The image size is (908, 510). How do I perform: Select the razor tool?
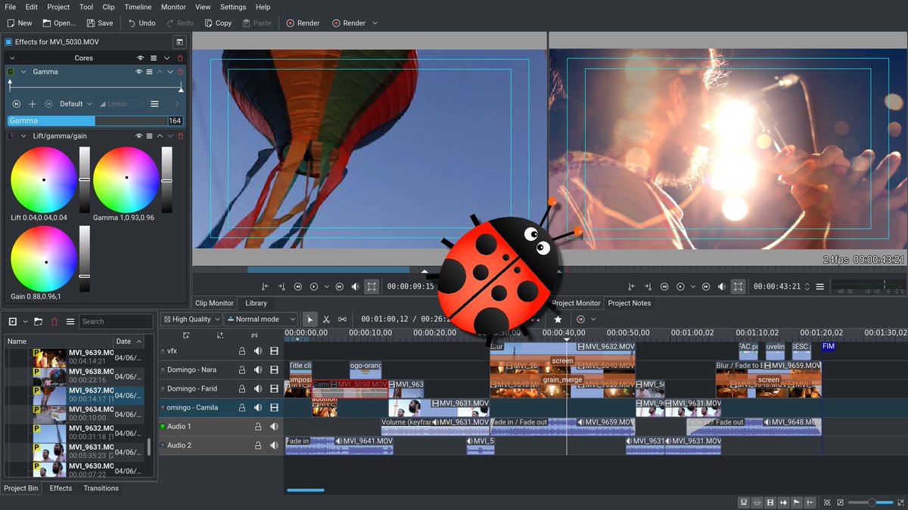[x=326, y=319]
